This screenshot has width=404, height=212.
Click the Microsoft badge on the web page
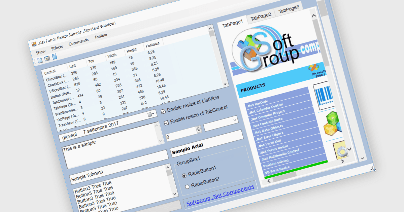click(317, 70)
